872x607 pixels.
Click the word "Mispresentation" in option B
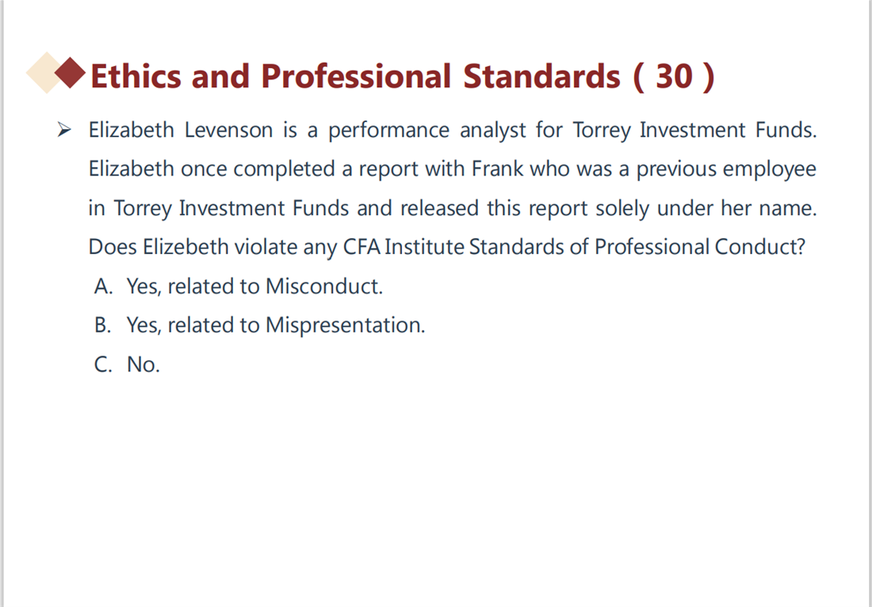(x=344, y=325)
